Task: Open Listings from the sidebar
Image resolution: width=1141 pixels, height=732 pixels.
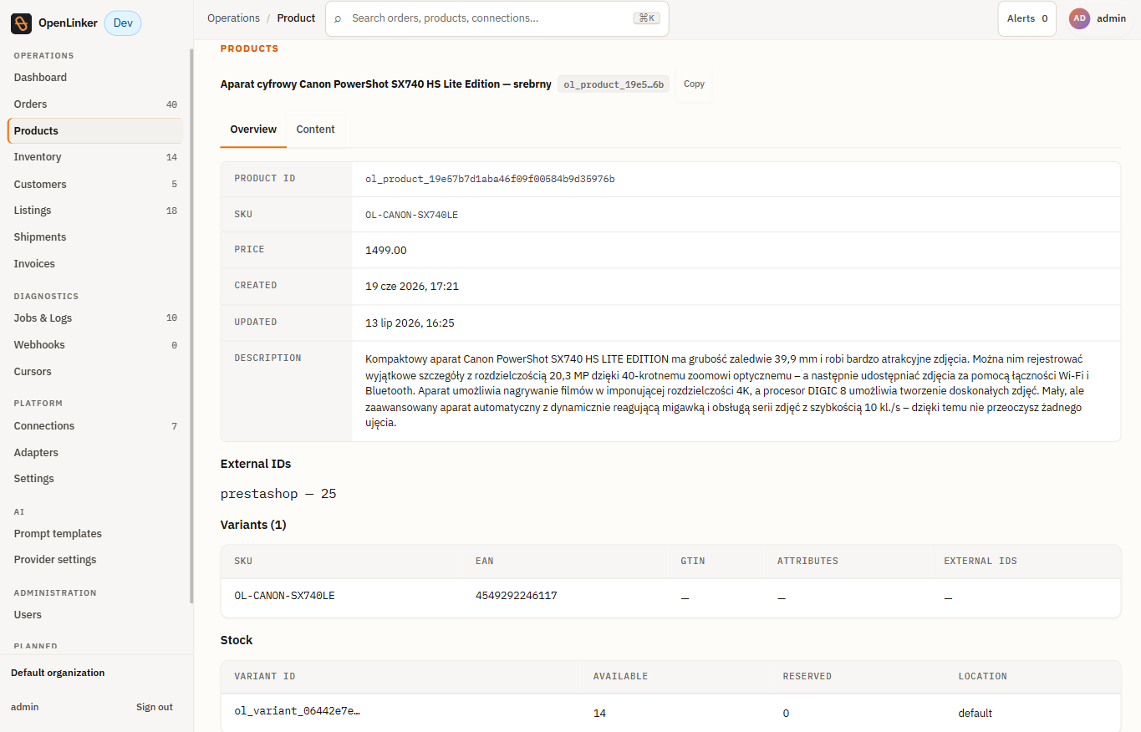Action: tap(95, 211)
